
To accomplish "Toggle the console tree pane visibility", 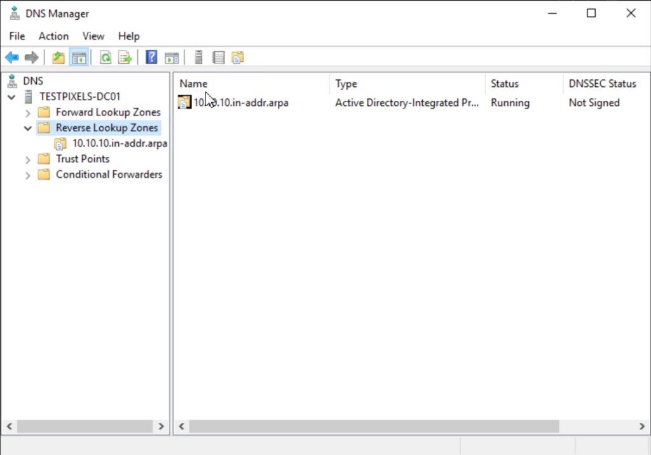I will tap(79, 57).
